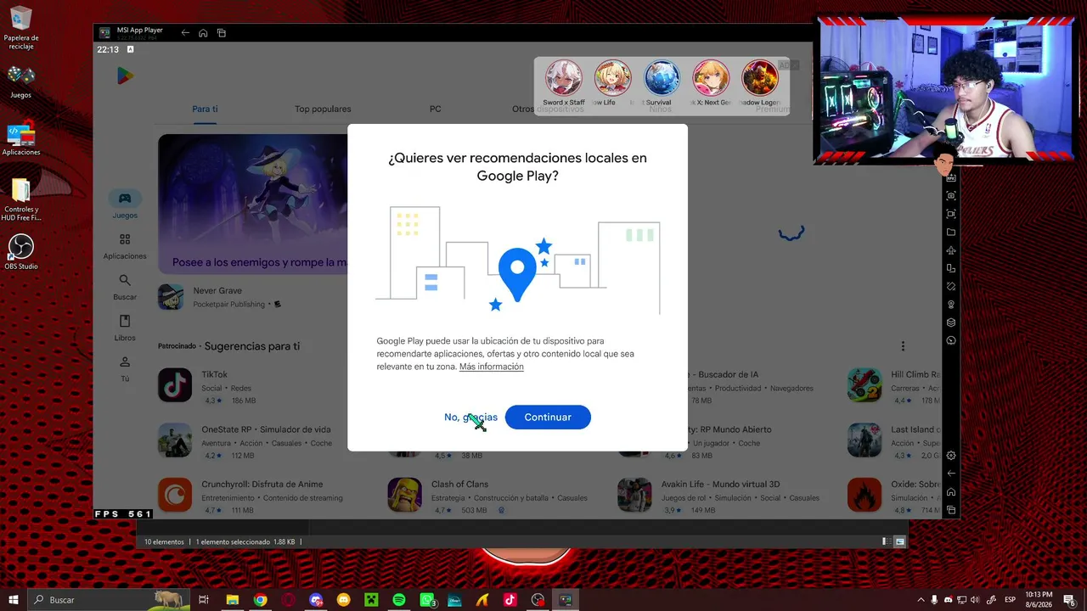Open the 'Tú' profile section
This screenshot has width=1087, height=611.
pos(125,368)
